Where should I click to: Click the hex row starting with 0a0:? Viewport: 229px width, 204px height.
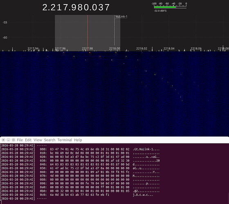coord(80,187)
